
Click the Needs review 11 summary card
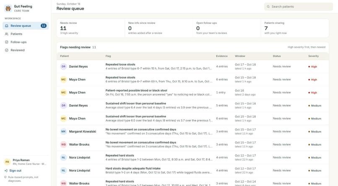pyautogui.click(x=91, y=28)
